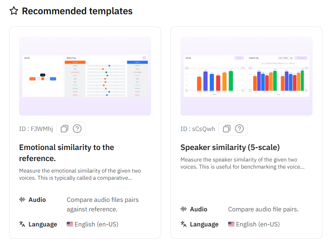
Task: Click the Language icon in Speaker similarity card
Action: pos(184,224)
